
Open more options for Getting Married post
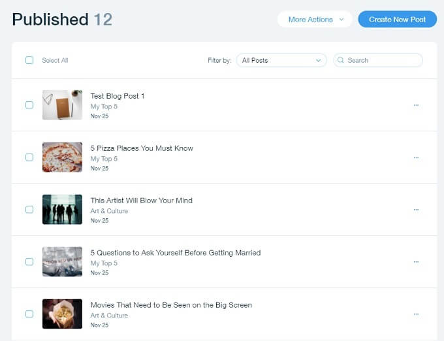[x=416, y=262]
